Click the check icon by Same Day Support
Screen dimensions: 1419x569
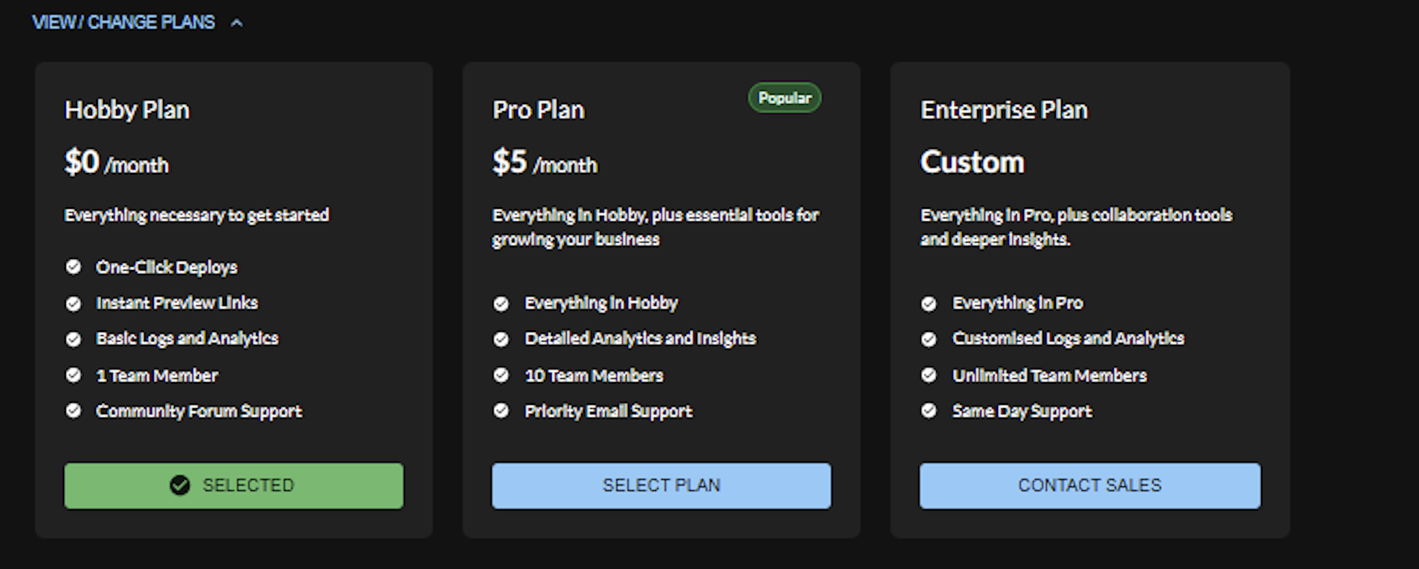929,411
